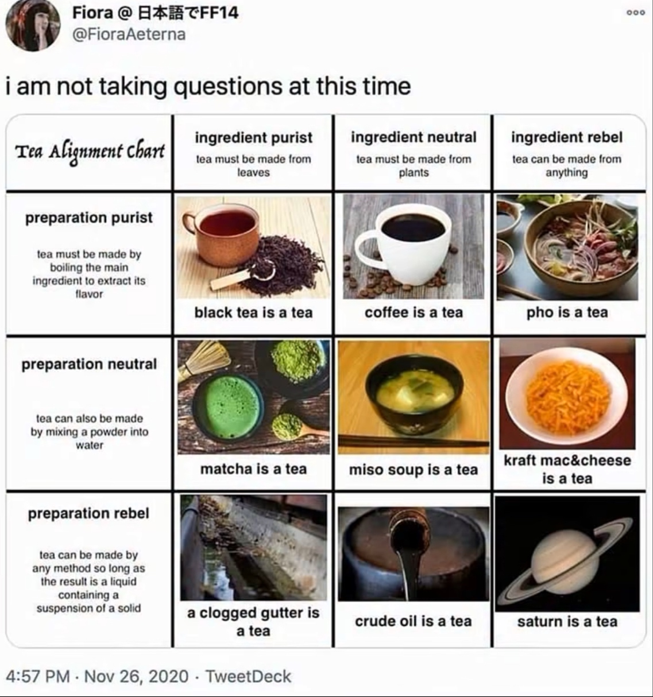Click the crude oil image
The width and height of the screenshot is (653, 697).
point(414,553)
